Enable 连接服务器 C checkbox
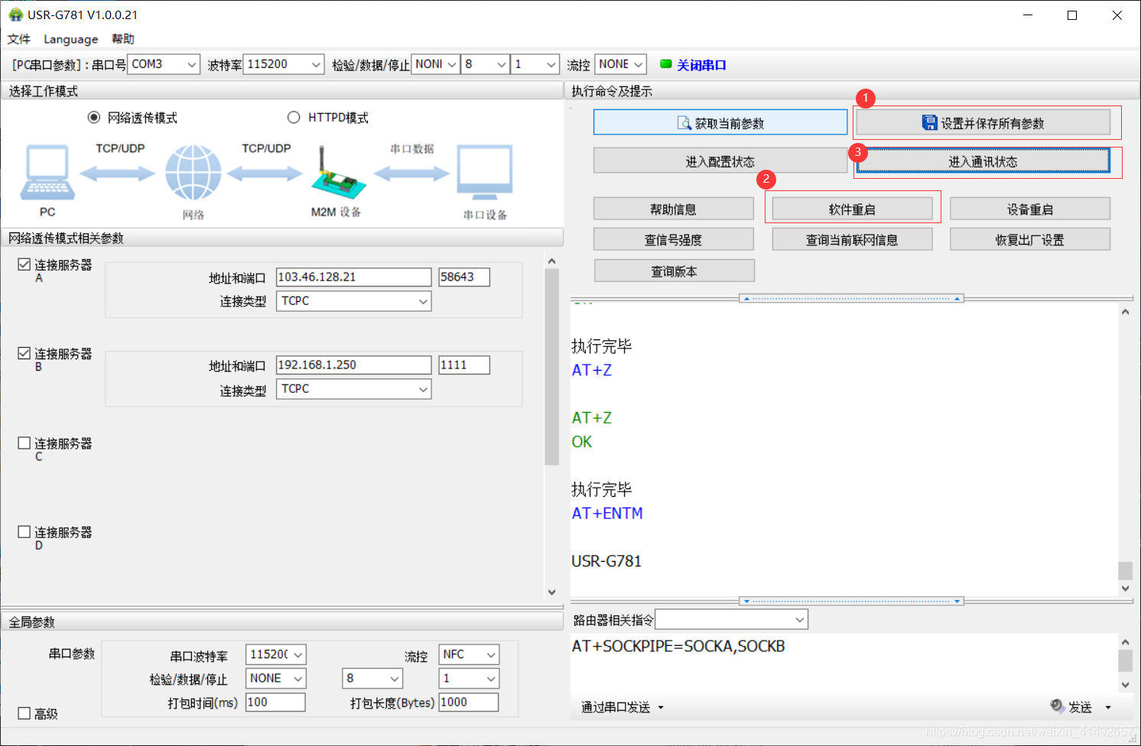 click(x=24, y=443)
